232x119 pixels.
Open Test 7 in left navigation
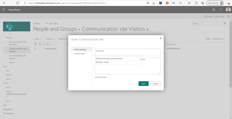[8, 101]
